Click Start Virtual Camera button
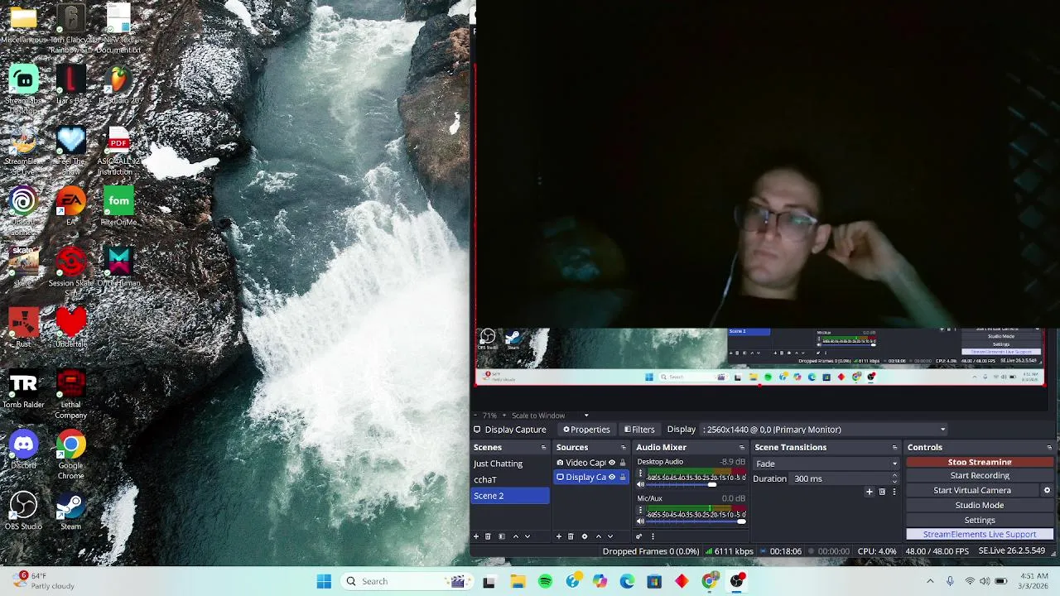 (x=972, y=490)
